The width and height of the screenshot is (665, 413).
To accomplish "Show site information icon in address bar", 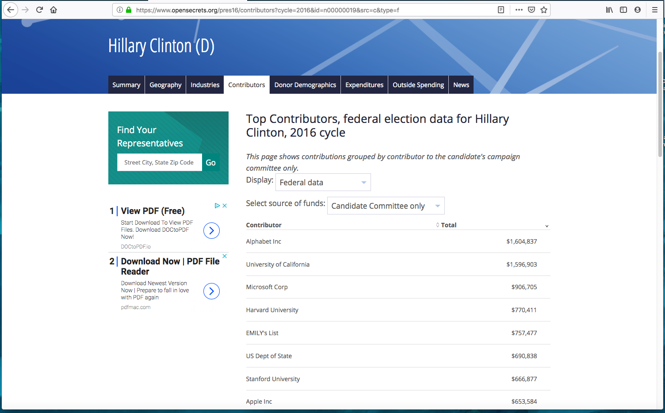I will pyautogui.click(x=120, y=10).
